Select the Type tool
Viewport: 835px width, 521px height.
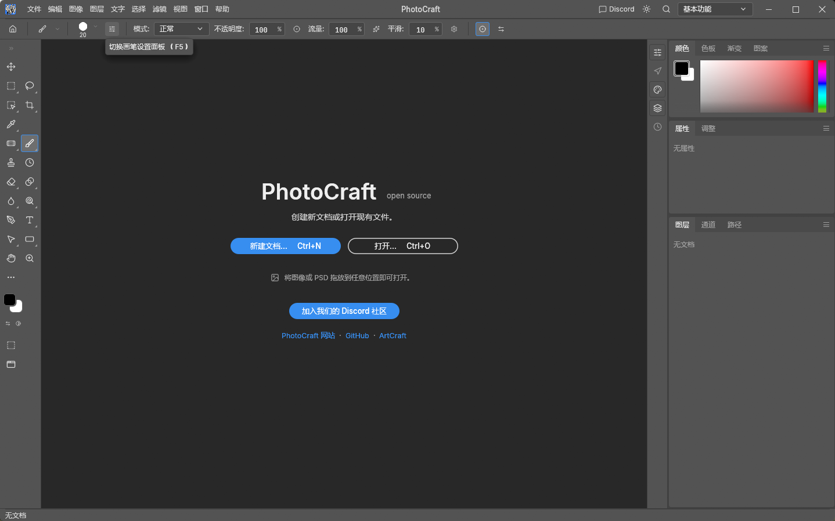point(30,220)
